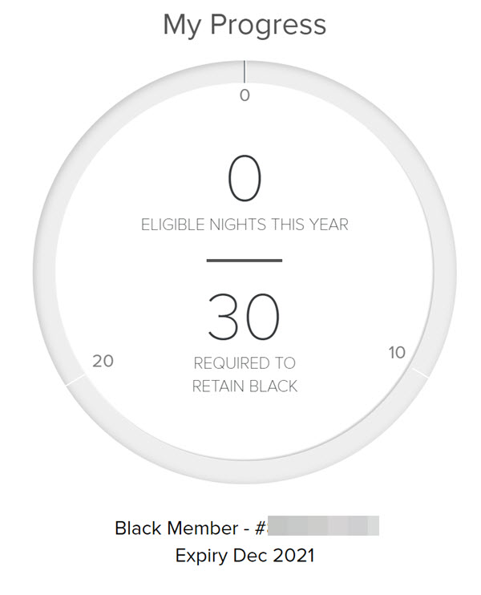Image resolution: width=481 pixels, height=595 pixels.
Task: Click the blurred membership number
Action: (323, 525)
